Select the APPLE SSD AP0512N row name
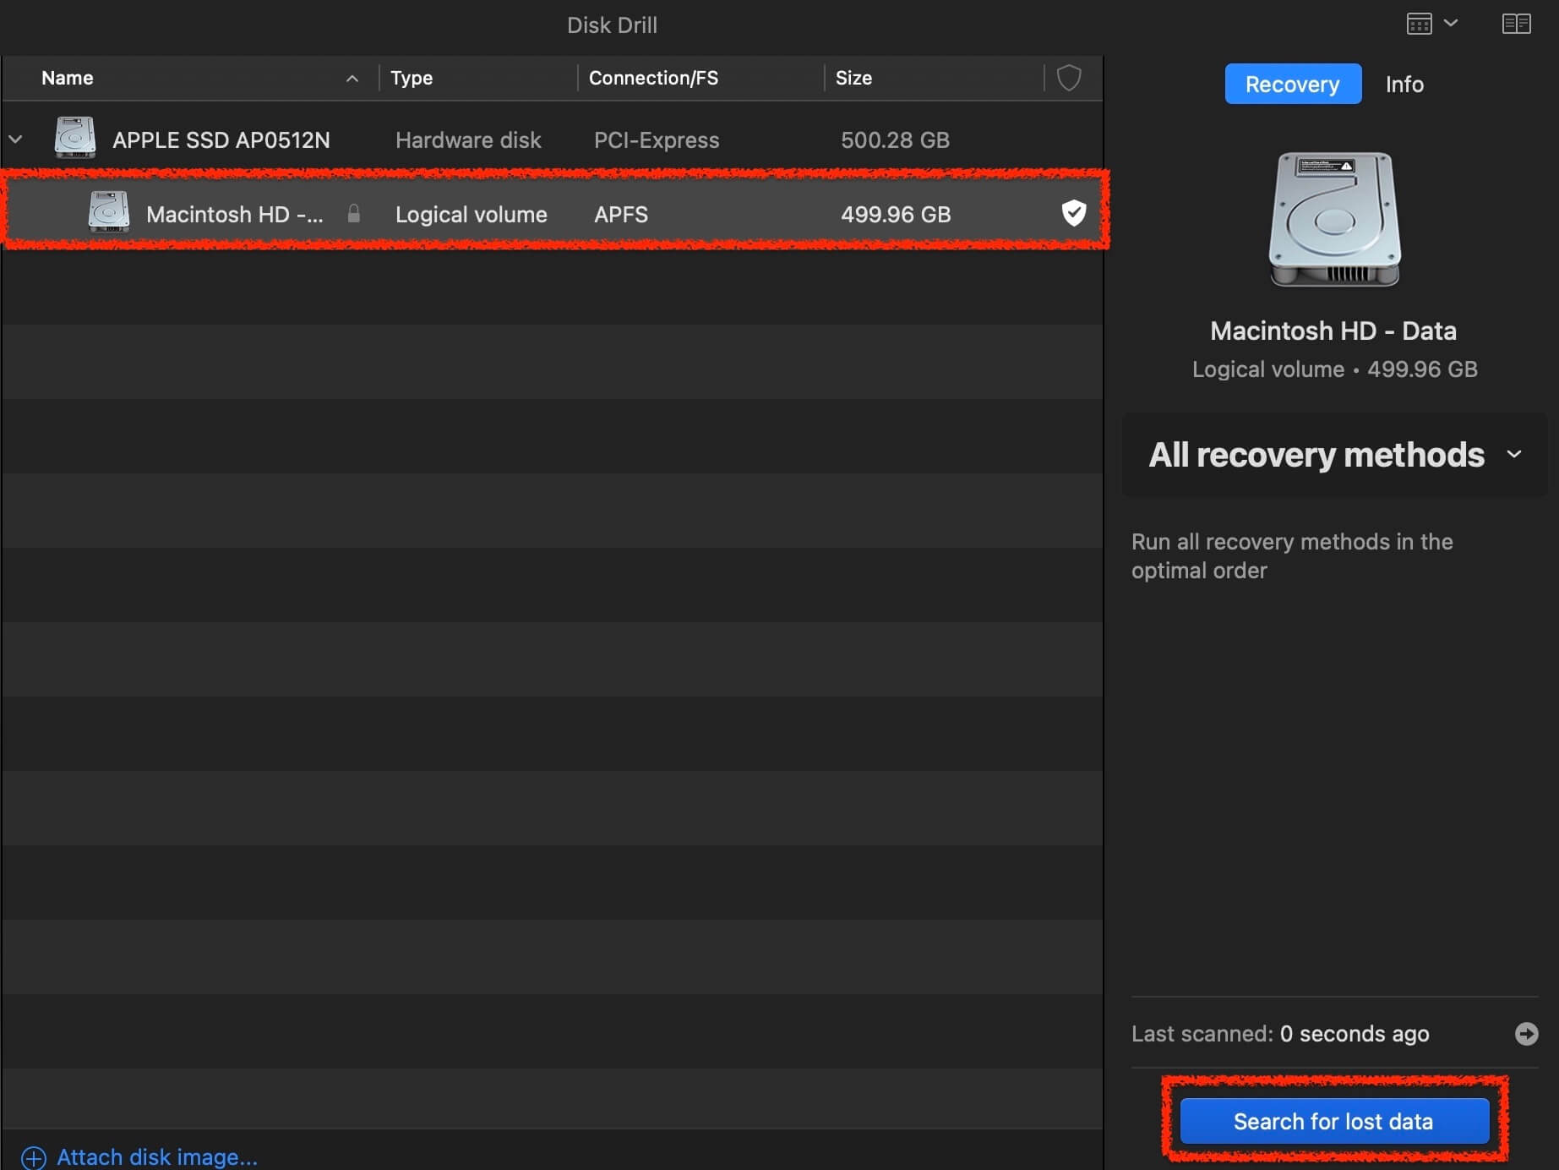Image resolution: width=1559 pixels, height=1170 pixels. pyautogui.click(x=221, y=140)
